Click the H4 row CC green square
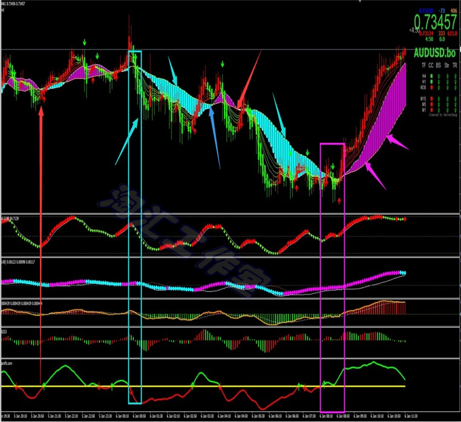 pyautogui.click(x=431, y=76)
